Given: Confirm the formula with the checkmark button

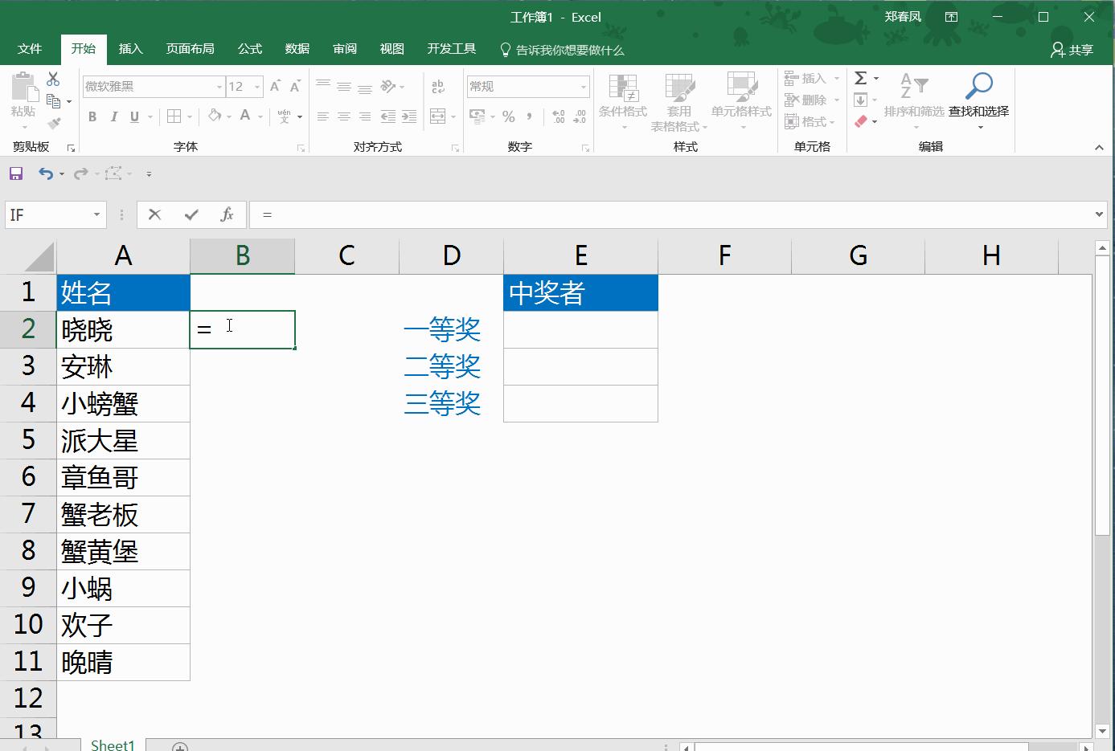Looking at the screenshot, I should click(191, 214).
